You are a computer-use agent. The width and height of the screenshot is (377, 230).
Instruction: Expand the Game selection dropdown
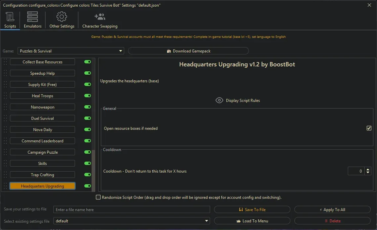120,51
